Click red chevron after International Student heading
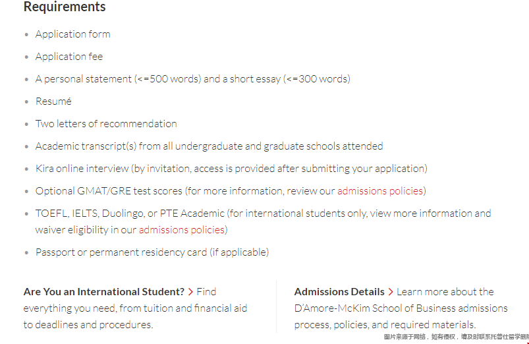The width and height of the screenshot is (529, 344). point(190,292)
